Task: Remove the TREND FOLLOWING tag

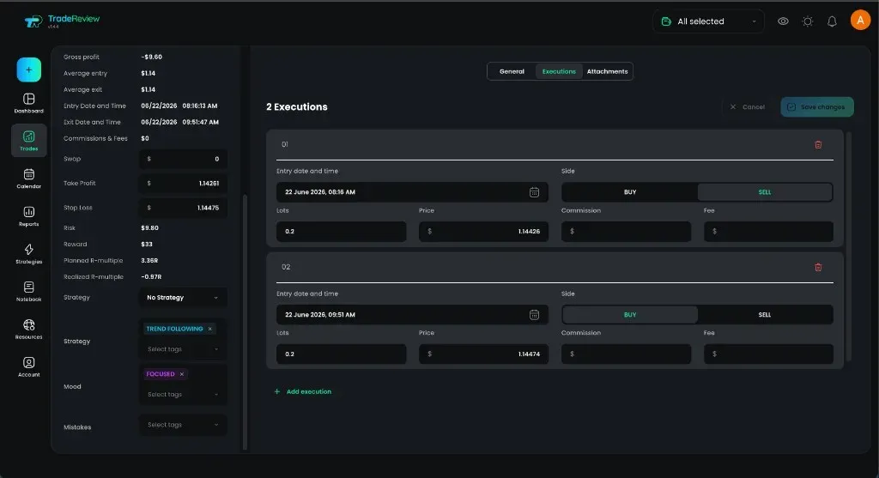Action: click(210, 329)
